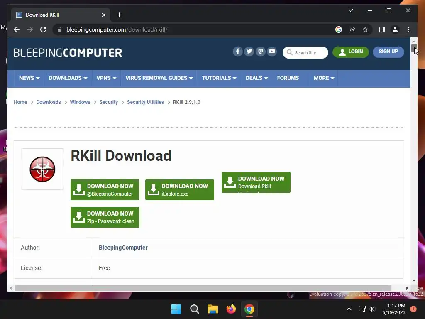This screenshot has height=319, width=425.
Task: Click the BleepingComputer logo
Action: click(68, 53)
